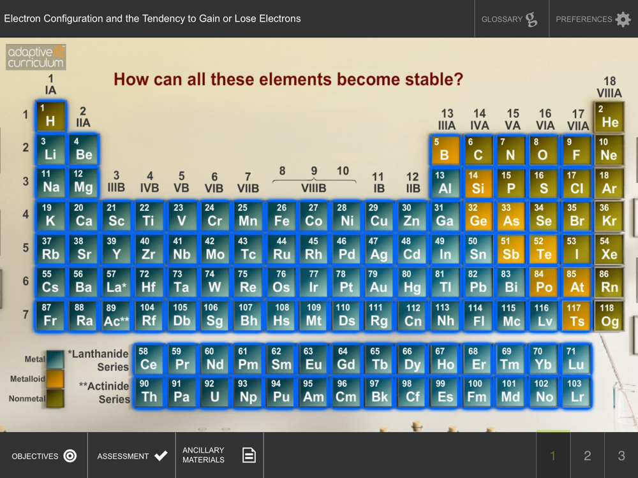Image resolution: width=638 pixels, height=478 pixels.
Task: Click the Lawrencium (Lr) tile
Action: 577,392
